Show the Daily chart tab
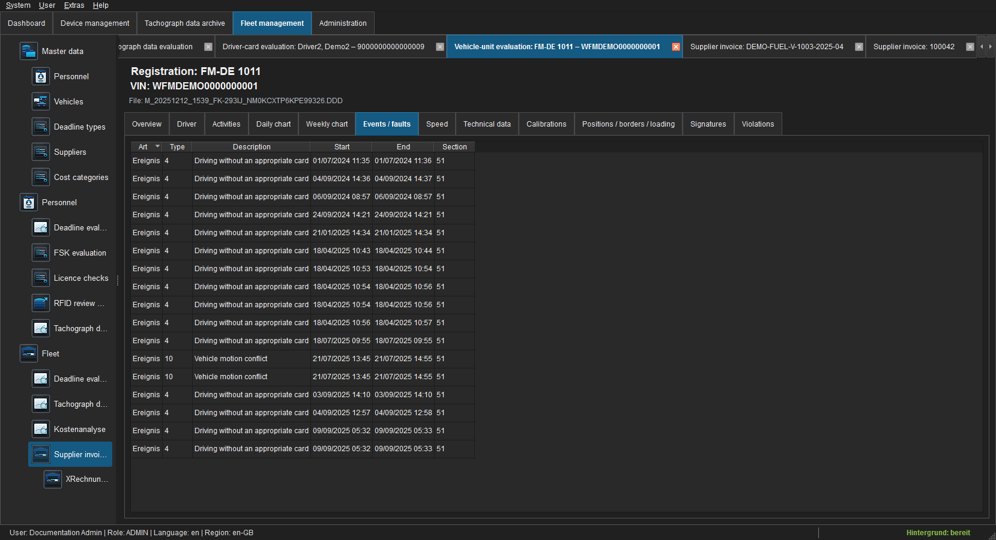 pos(273,124)
